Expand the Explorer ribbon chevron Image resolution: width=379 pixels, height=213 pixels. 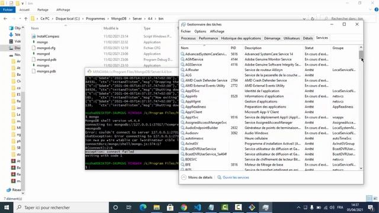click(370, 9)
